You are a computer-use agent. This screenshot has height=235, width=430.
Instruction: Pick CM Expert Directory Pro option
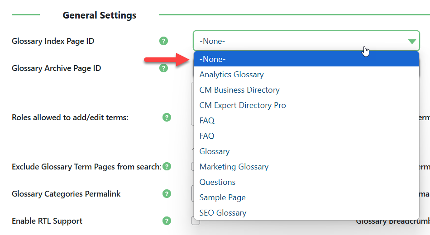pyautogui.click(x=306, y=105)
